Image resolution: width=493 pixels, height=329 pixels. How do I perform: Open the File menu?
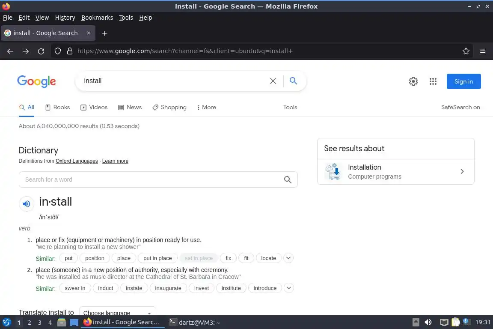(x=8, y=18)
